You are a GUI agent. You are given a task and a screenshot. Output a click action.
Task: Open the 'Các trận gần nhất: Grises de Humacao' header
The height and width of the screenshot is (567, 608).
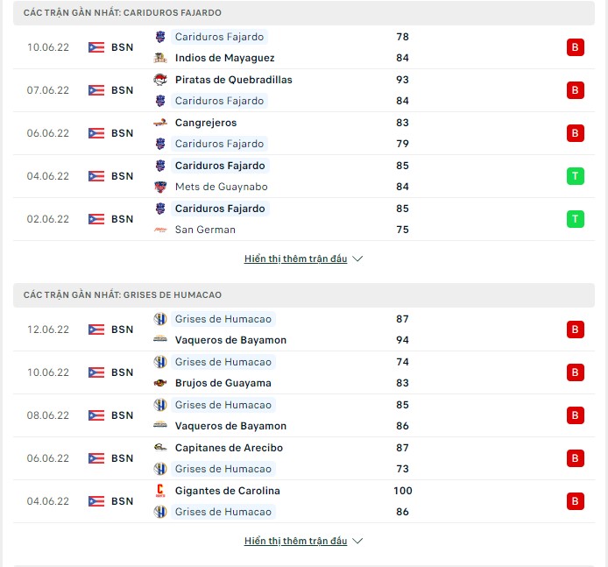point(304,294)
